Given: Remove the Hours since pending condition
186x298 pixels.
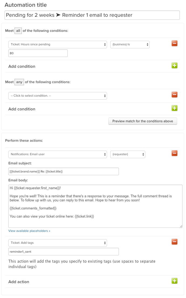Looking at the screenshot, I should pos(174,43).
